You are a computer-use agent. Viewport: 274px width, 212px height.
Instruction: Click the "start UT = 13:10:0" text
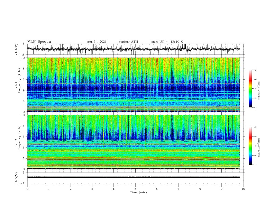pyautogui.click(x=167, y=42)
